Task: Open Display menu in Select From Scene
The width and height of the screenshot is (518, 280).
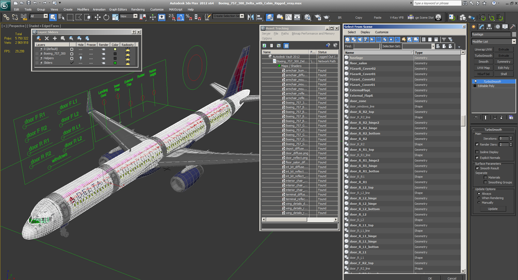Action: point(365,32)
